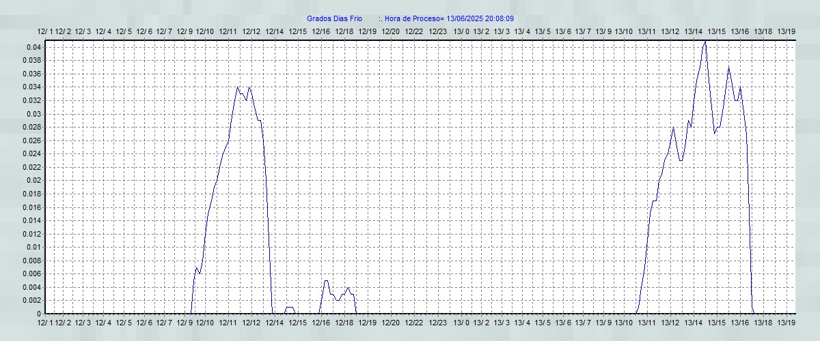Click the 0.024 vertical axis label
The height and width of the screenshot is (341, 820).
pos(31,153)
